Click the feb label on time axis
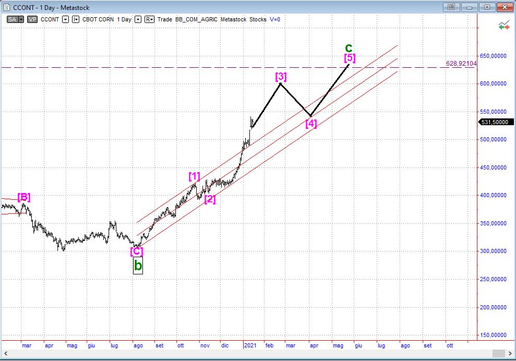Screen dimensions: 516x361 (269, 345)
